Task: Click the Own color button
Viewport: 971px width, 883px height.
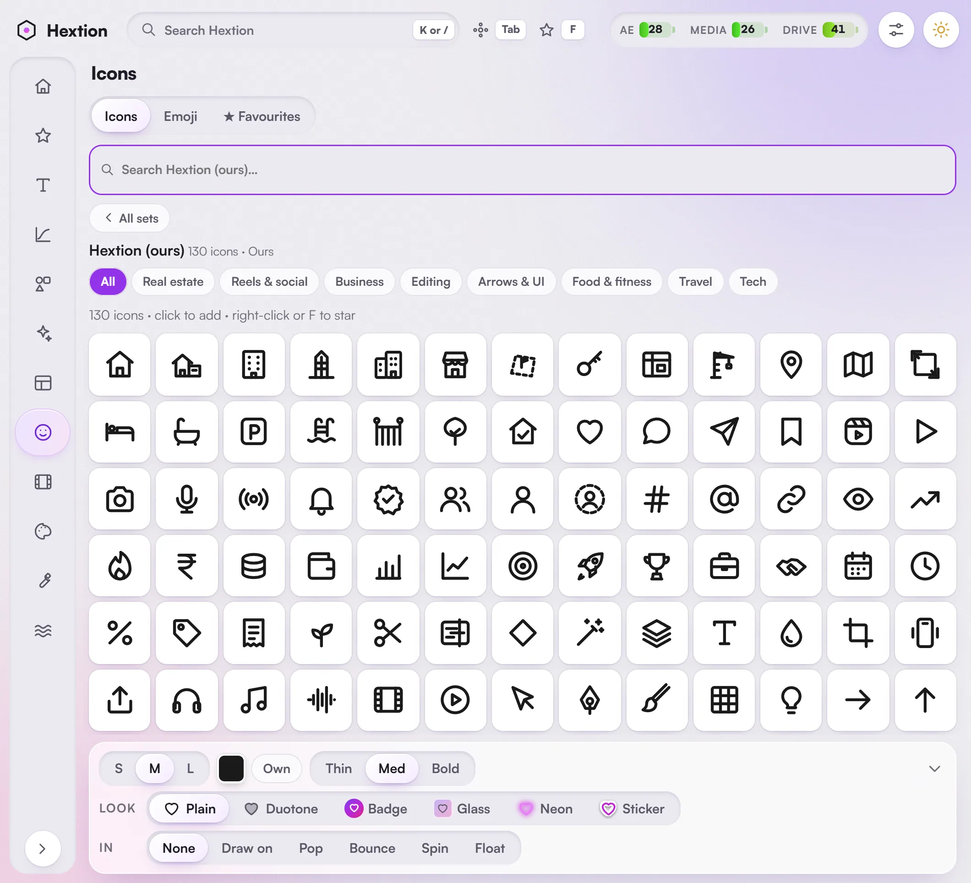Action: [277, 769]
